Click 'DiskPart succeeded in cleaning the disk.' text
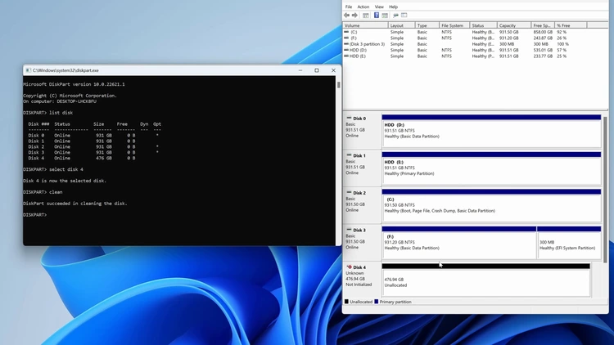614x345 pixels. (75, 204)
